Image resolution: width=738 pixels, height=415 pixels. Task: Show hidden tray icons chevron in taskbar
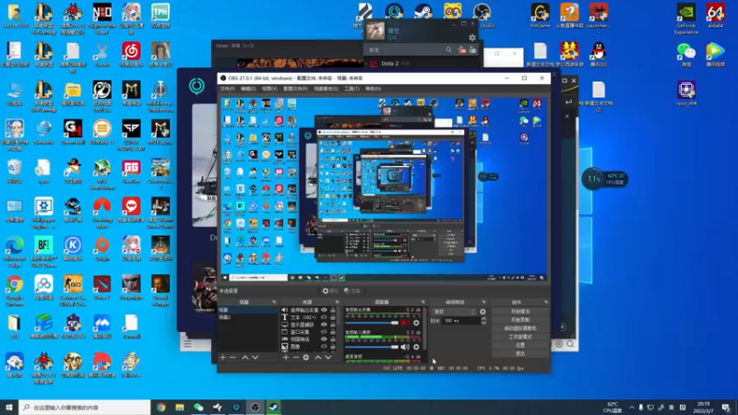pos(632,408)
